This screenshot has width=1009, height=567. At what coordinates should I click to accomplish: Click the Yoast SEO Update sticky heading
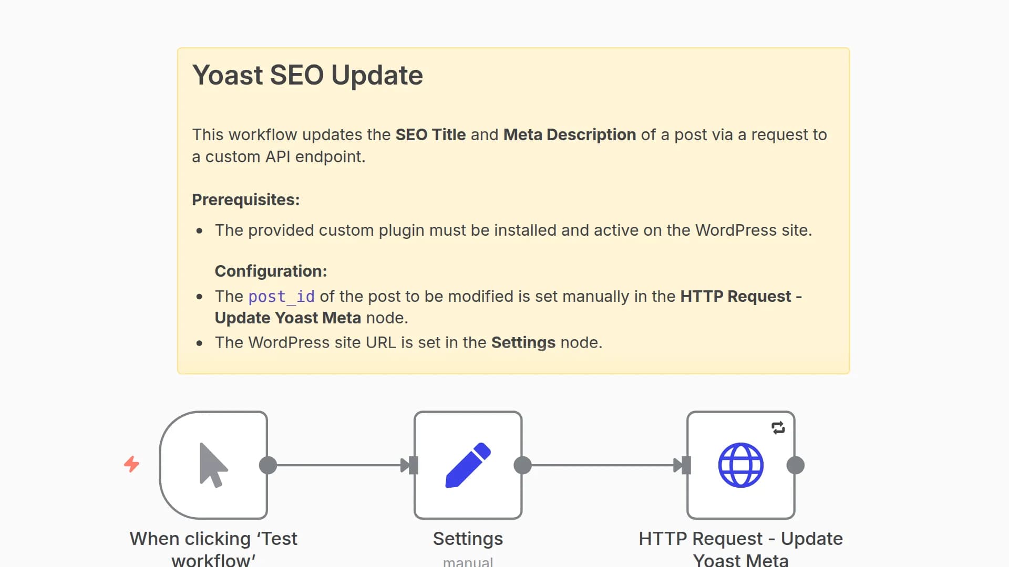point(307,75)
